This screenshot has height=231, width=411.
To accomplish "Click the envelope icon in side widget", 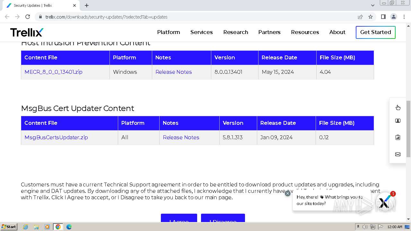I will [x=398, y=154].
